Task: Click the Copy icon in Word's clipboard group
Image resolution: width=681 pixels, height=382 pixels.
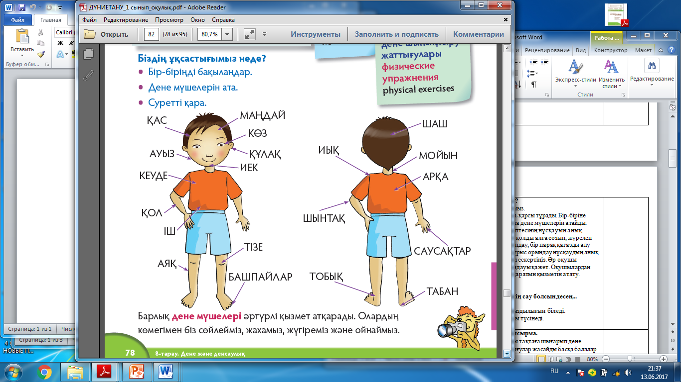Action: tap(41, 44)
